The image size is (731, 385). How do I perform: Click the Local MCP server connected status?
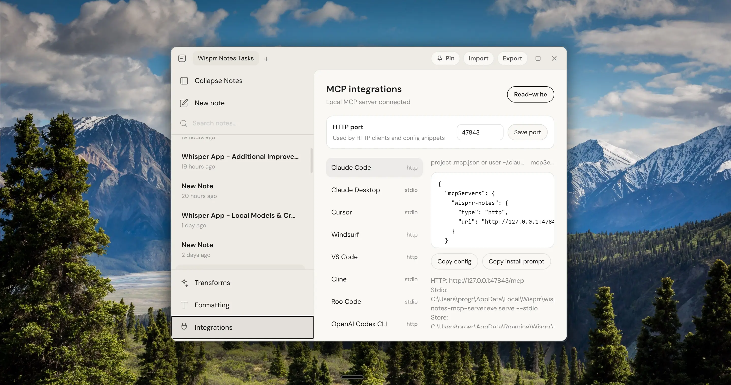click(x=368, y=102)
